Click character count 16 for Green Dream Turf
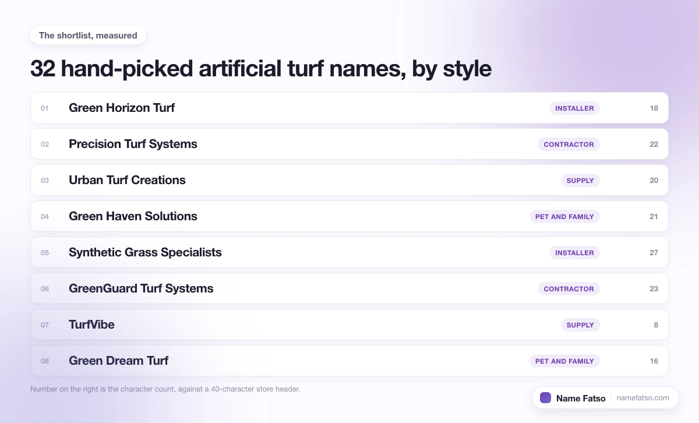Screen dimensions: 699x423 pos(654,361)
